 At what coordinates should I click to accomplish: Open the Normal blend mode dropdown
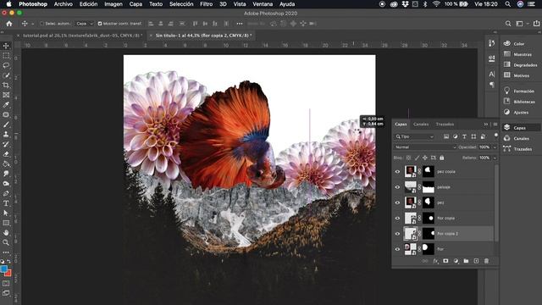pyautogui.click(x=425, y=147)
